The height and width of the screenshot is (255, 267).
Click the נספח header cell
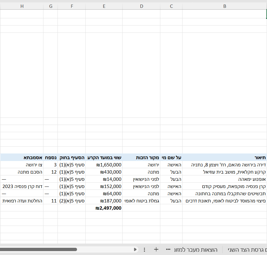click(x=51, y=158)
